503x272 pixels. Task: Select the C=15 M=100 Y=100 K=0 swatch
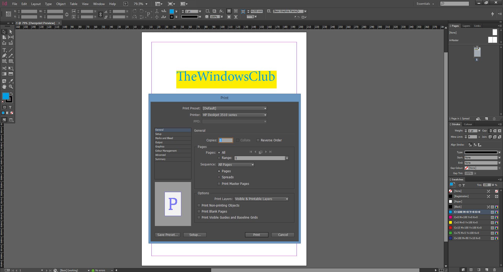468,228
